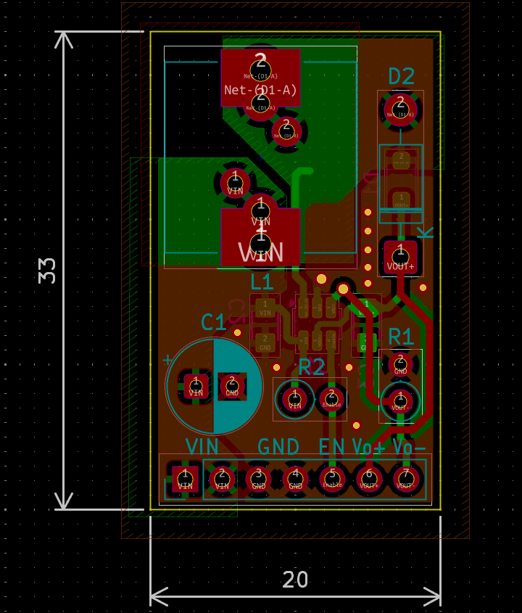This screenshot has height=613, width=522.
Task: Select R1 pad 1 VOUT-
Action: point(400,400)
